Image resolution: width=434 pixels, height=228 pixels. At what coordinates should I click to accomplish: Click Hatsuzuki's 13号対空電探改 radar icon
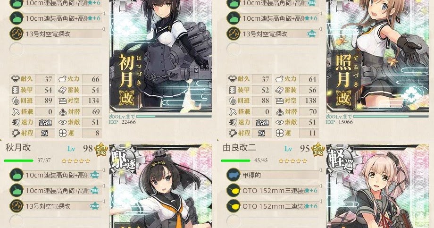click(x=17, y=34)
